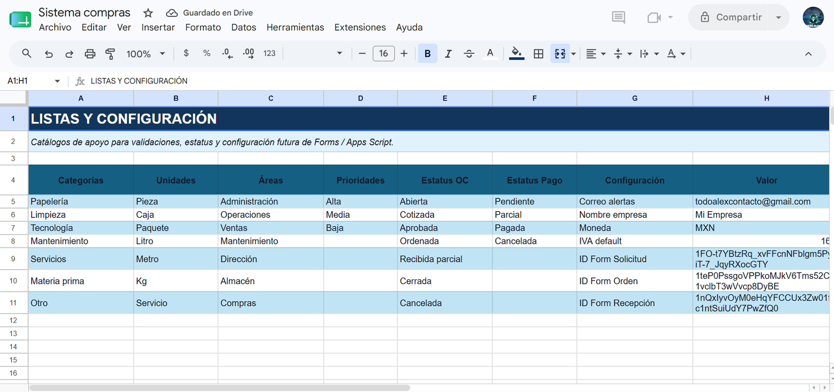
Task: Toggle italic formatting
Action: (448, 54)
